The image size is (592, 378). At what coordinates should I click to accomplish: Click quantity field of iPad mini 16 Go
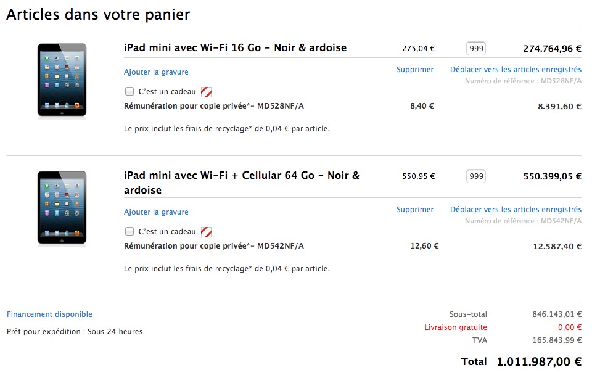point(476,48)
